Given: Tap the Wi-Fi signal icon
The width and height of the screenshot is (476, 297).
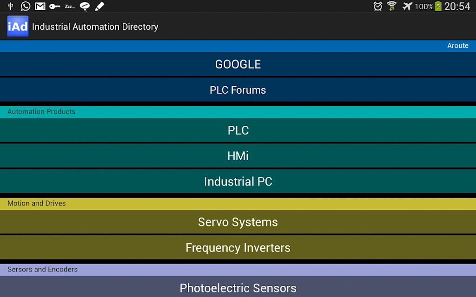Looking at the screenshot, I should tap(392, 6).
